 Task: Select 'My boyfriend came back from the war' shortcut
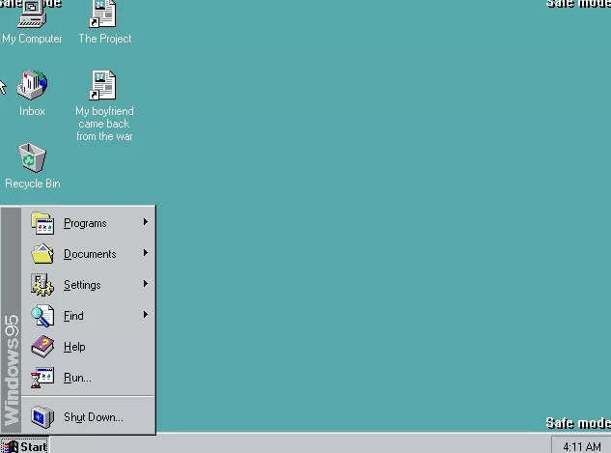pyautogui.click(x=104, y=87)
